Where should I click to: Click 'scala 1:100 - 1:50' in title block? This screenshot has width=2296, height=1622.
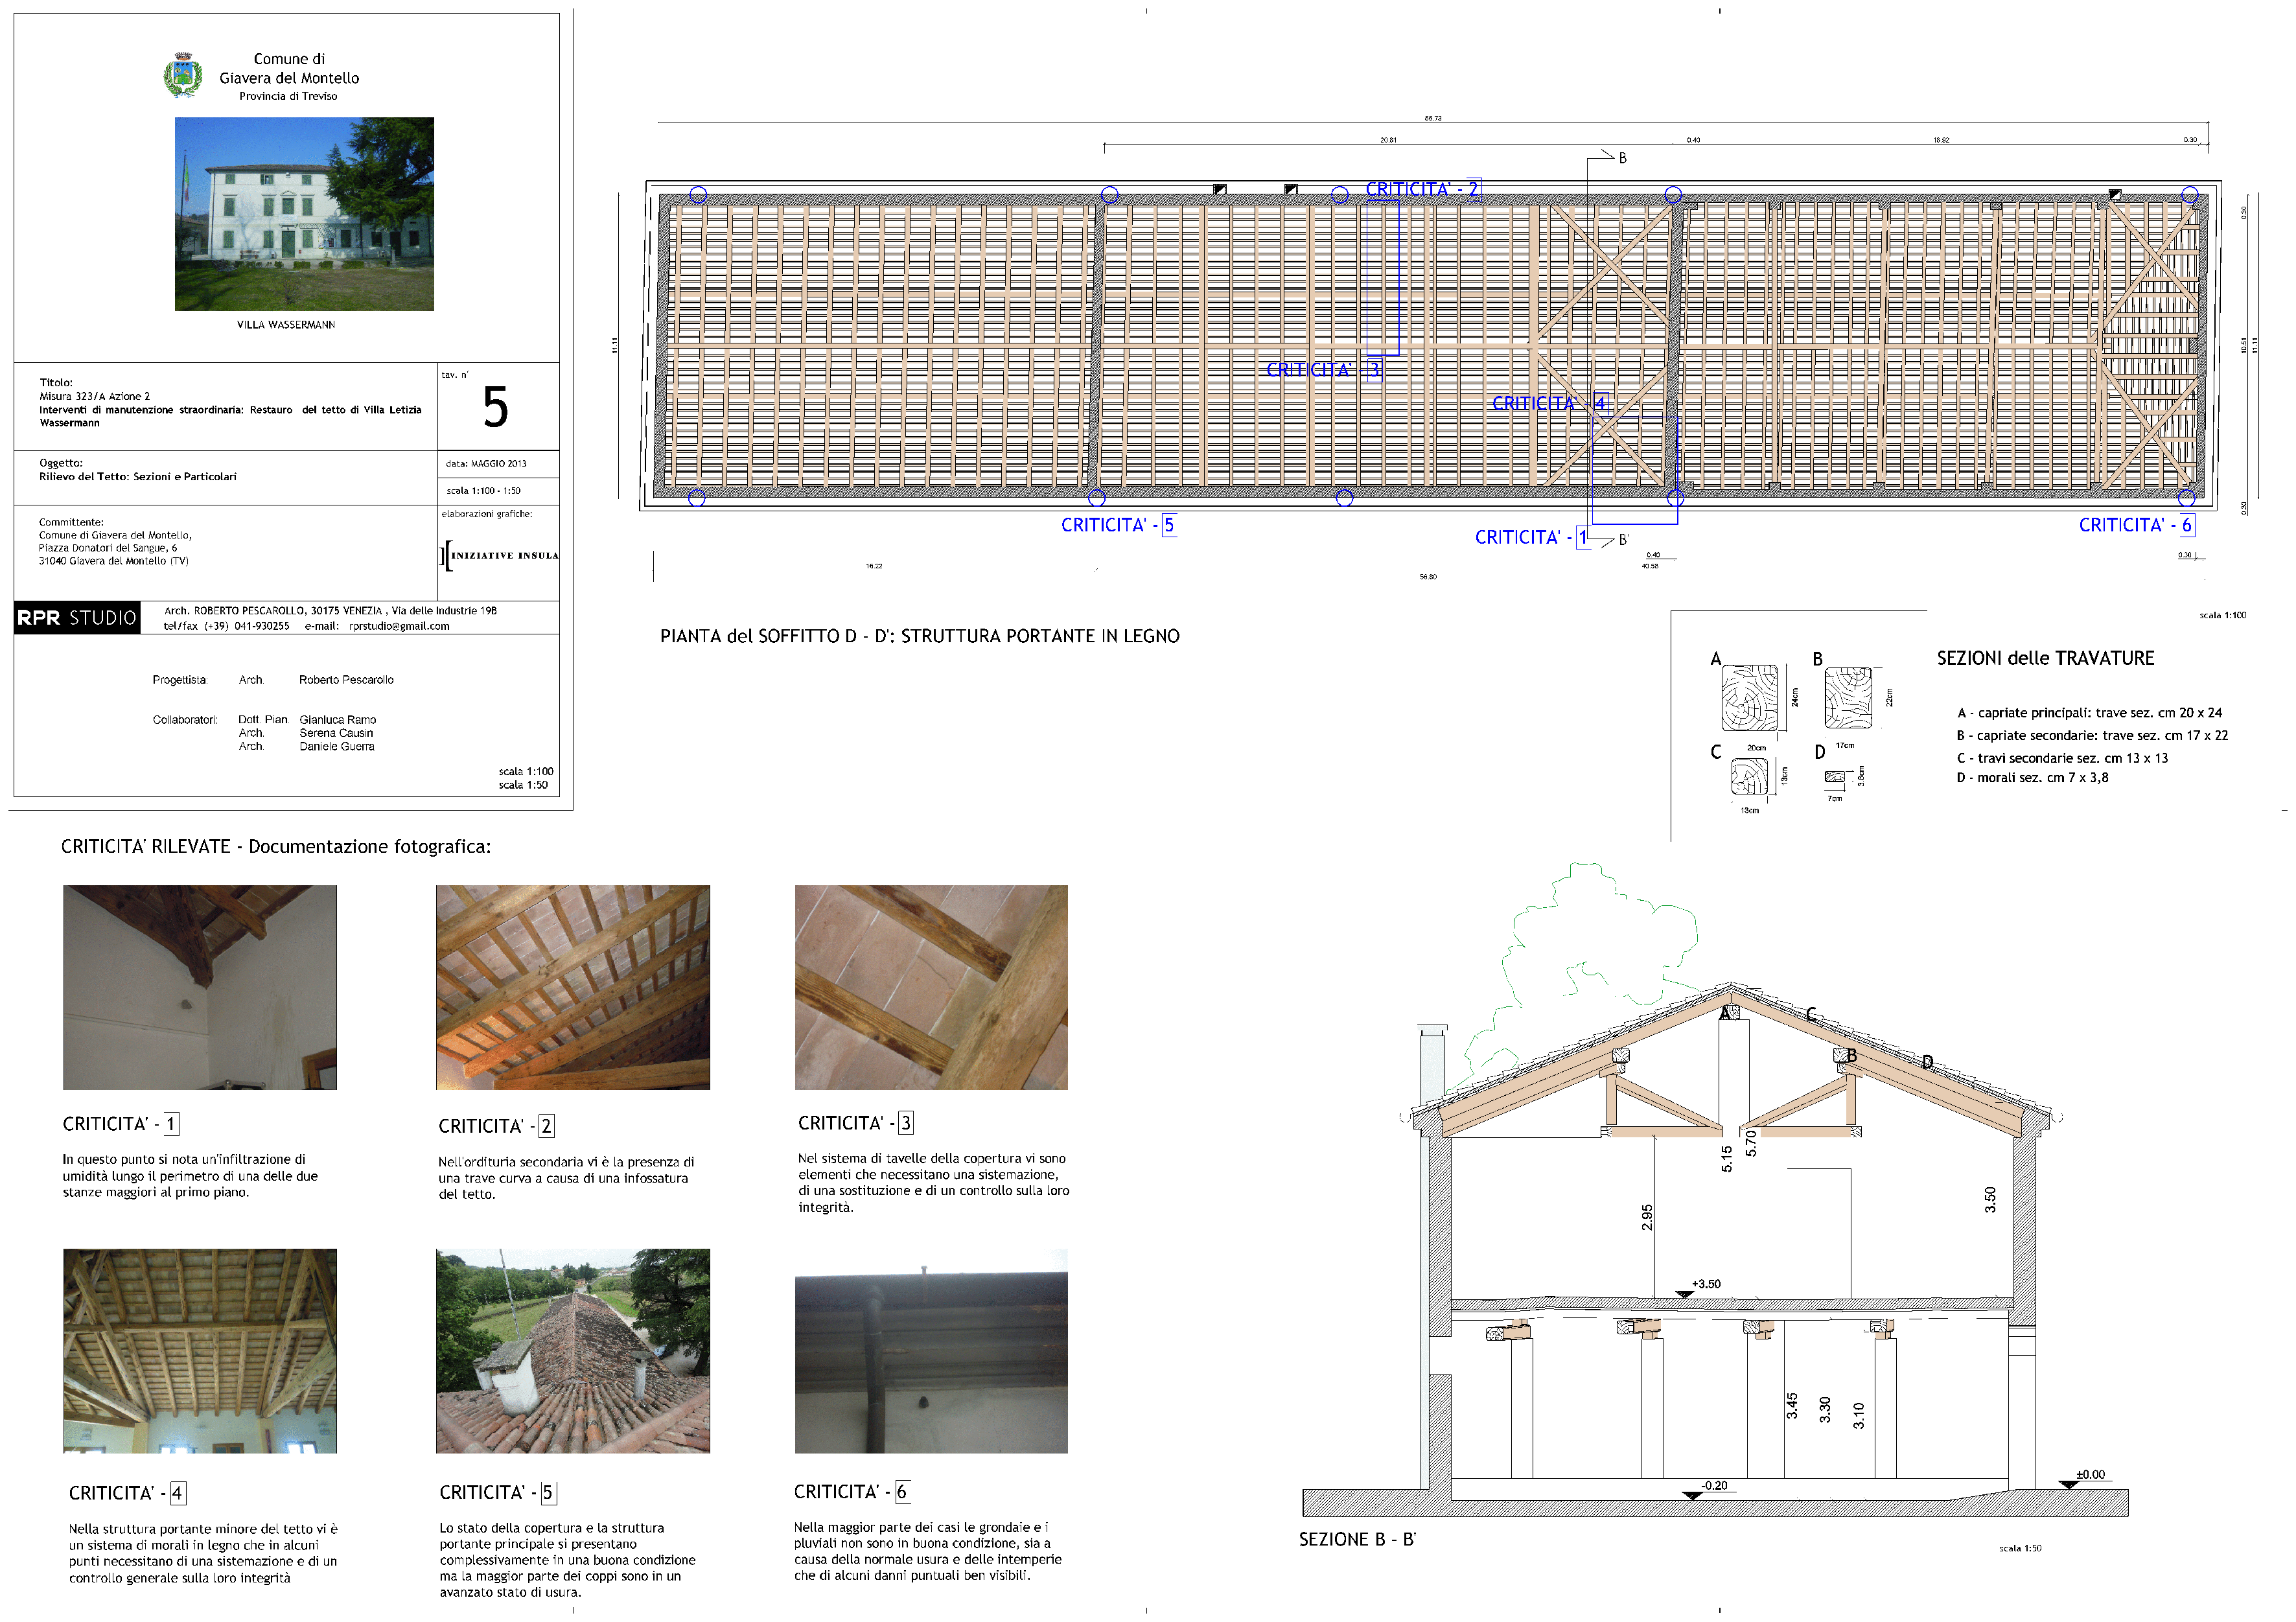click(x=483, y=490)
